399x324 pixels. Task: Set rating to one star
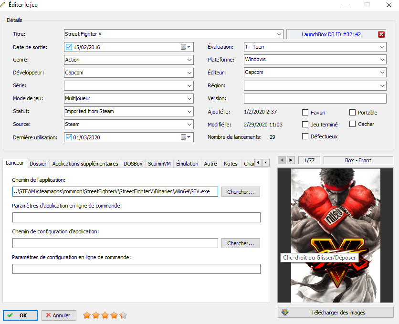[x=87, y=315]
